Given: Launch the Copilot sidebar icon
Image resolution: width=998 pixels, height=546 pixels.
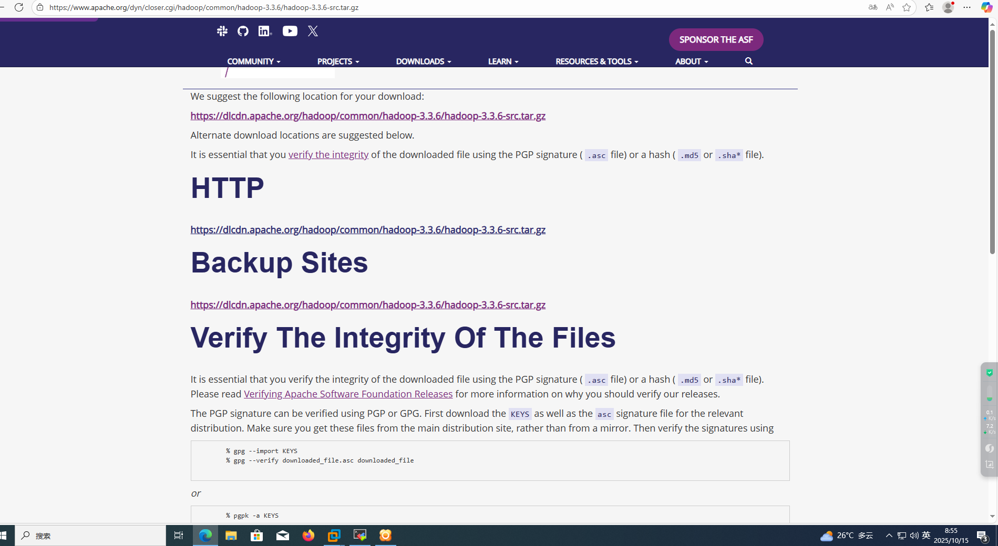Looking at the screenshot, I should (986, 7).
